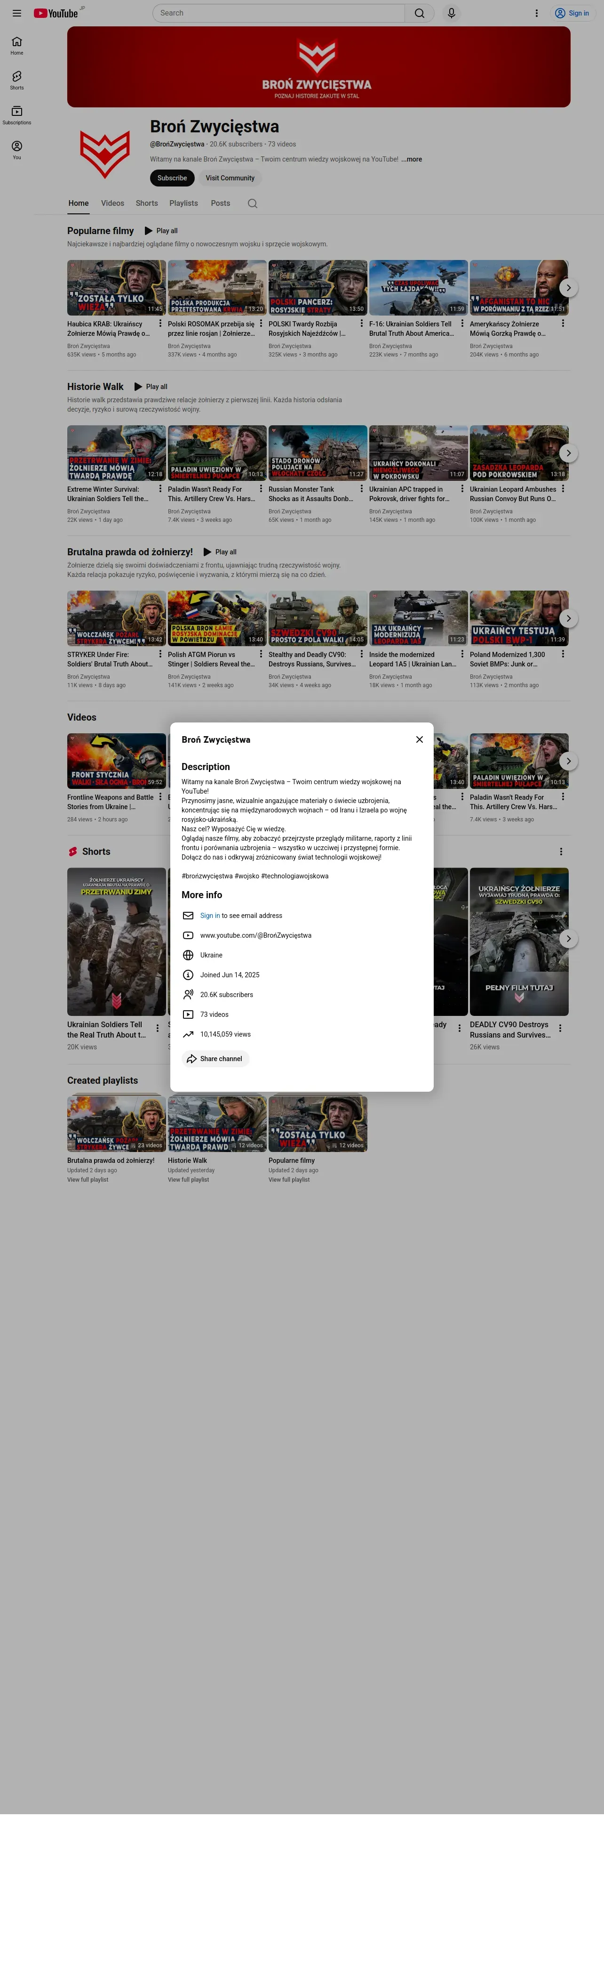This screenshot has height=1980, width=604.
Task: Open the Historie Walk section title
Action: tap(95, 387)
